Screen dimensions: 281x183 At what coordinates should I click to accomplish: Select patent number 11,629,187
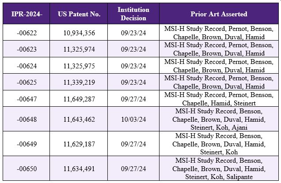click(79, 144)
